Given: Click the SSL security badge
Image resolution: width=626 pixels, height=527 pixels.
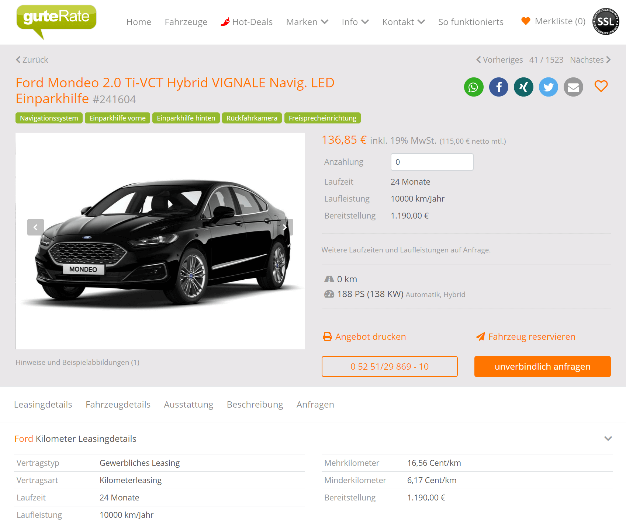Looking at the screenshot, I should (606, 21).
